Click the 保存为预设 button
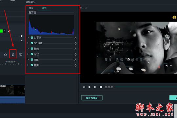The width and height of the screenshot is (177, 118). 92,98
